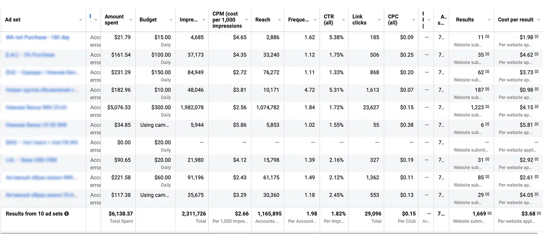Viewport: 543px width, 234px height.
Task: Click footnote marker beside $3.68 total cost per result
Action: coord(537,214)
